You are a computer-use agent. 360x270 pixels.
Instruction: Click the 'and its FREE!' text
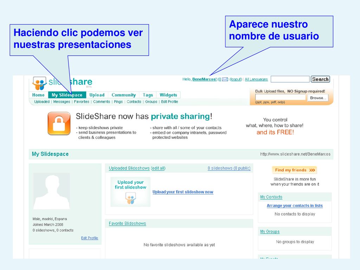pyautogui.click(x=275, y=132)
